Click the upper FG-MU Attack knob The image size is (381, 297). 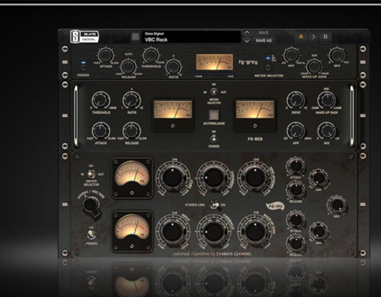tap(296, 166)
